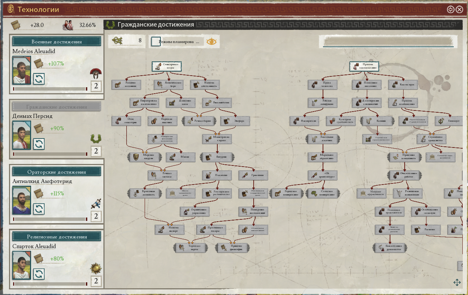Click the scroll icon next to +107%
468x295 pixels.
(38, 64)
